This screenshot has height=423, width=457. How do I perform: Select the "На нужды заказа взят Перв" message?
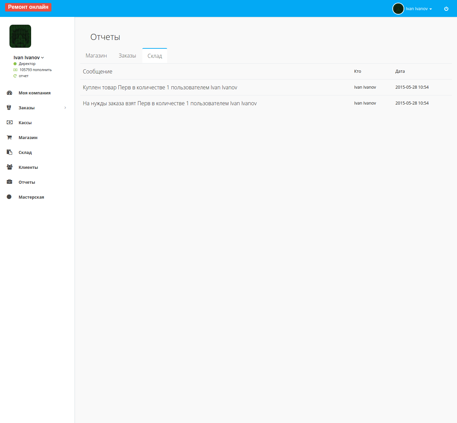pos(170,103)
